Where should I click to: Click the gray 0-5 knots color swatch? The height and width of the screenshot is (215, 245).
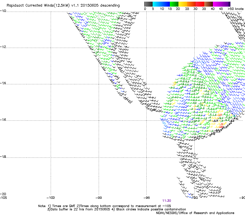click(x=148, y=4)
